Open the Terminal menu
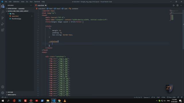The image size is (184, 103). (x=37, y=2)
